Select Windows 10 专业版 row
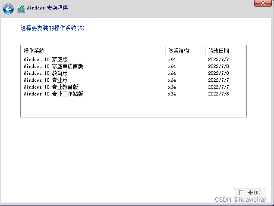 [x=133, y=80]
